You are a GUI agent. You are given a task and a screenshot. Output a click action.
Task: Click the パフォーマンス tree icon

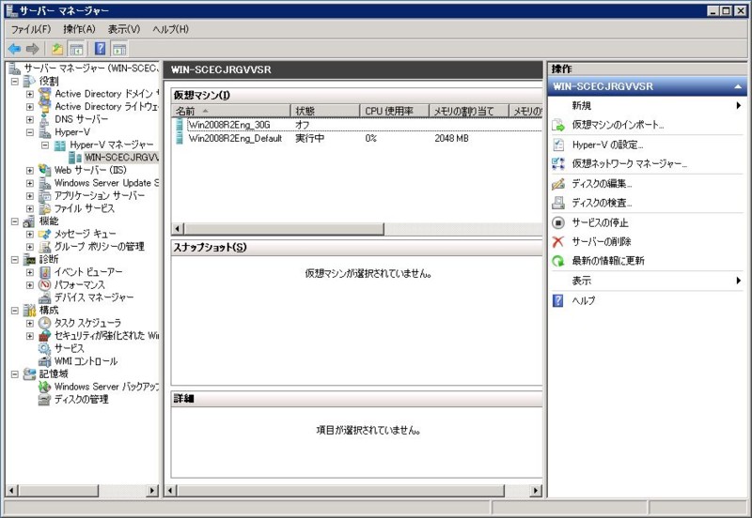(x=44, y=285)
